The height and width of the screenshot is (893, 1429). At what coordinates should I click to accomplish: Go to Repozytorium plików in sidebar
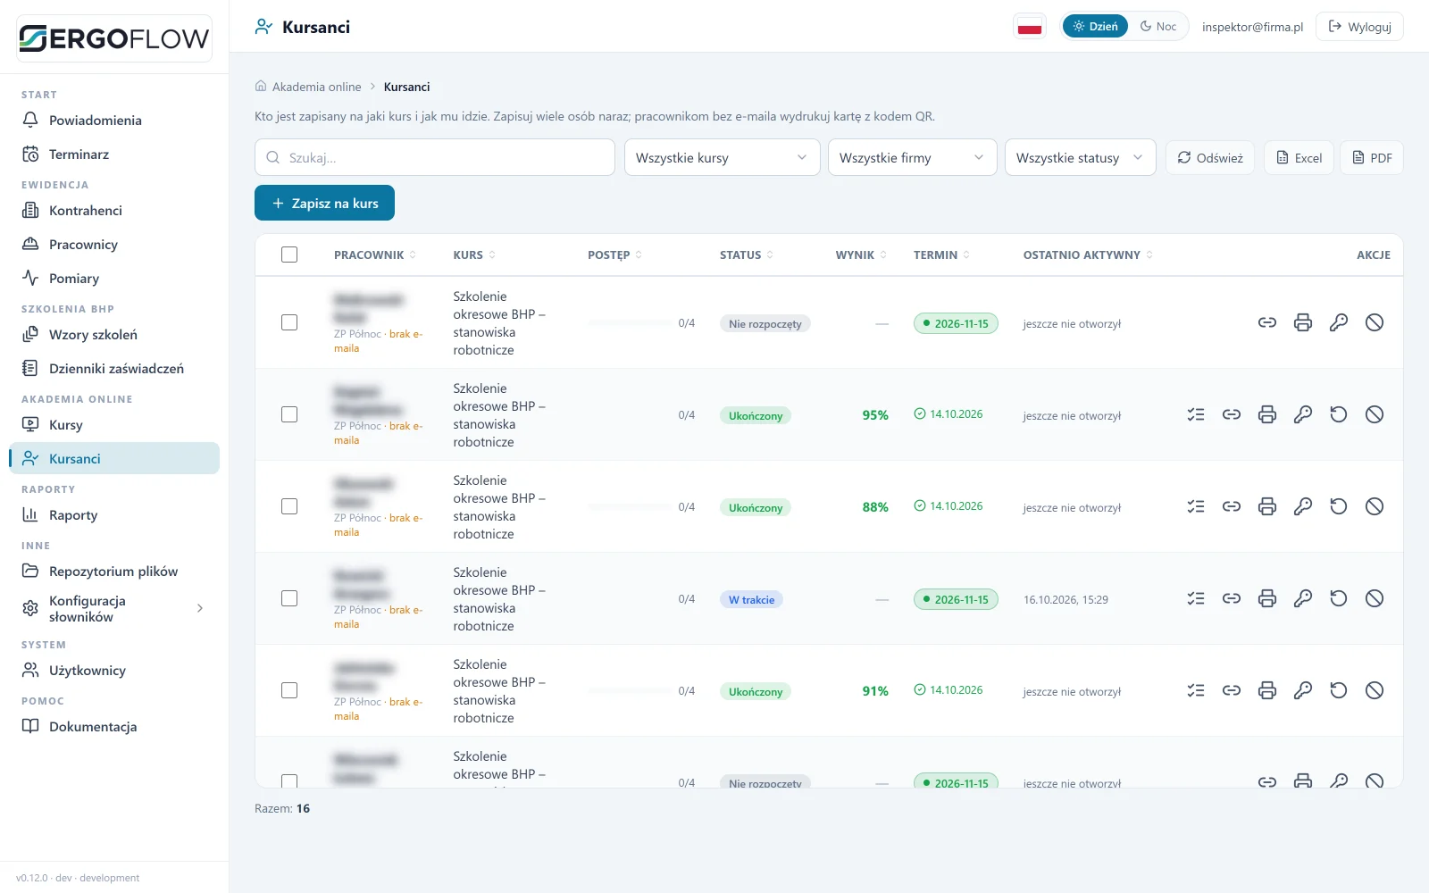(x=114, y=572)
